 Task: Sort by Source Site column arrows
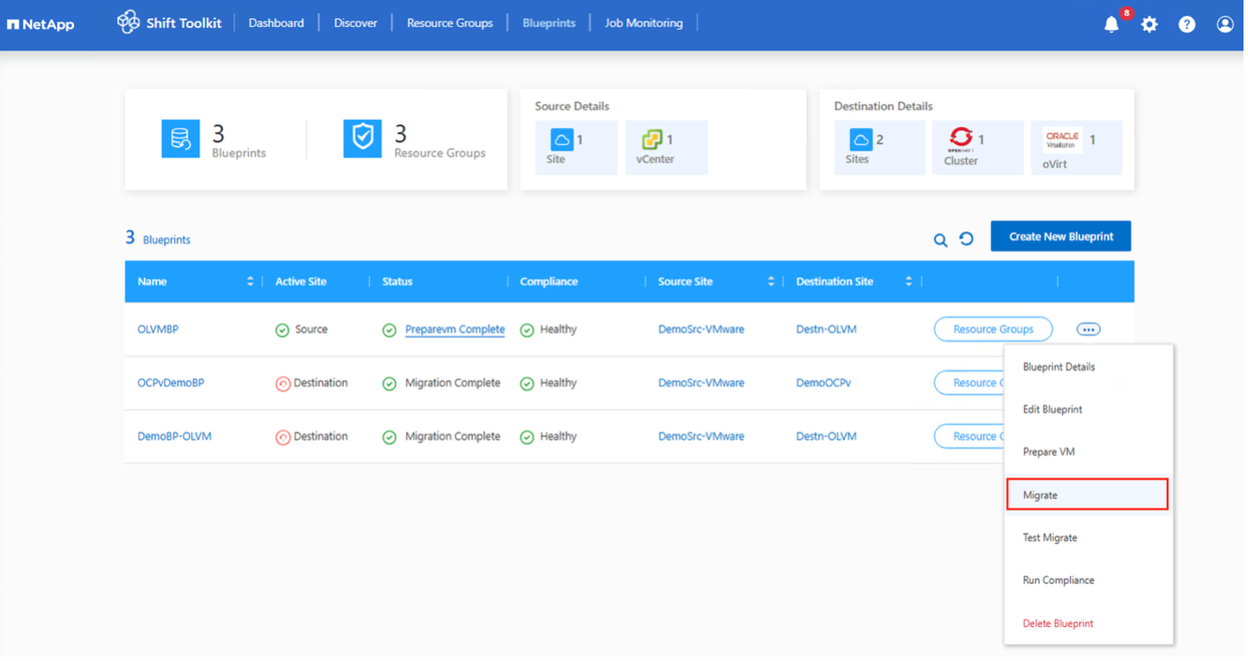coord(770,282)
